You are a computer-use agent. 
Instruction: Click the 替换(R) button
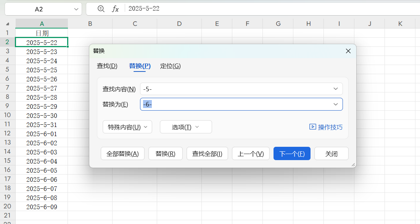pos(165,153)
